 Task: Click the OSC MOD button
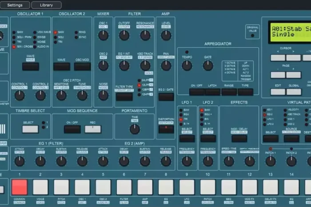[82, 66]
